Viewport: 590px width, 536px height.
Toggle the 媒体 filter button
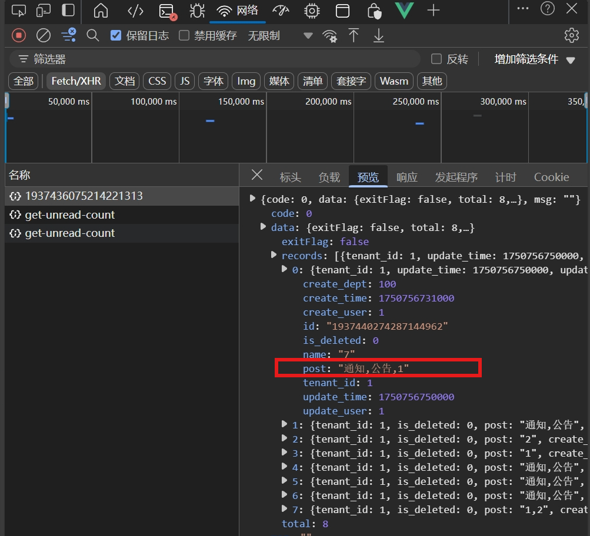(279, 81)
